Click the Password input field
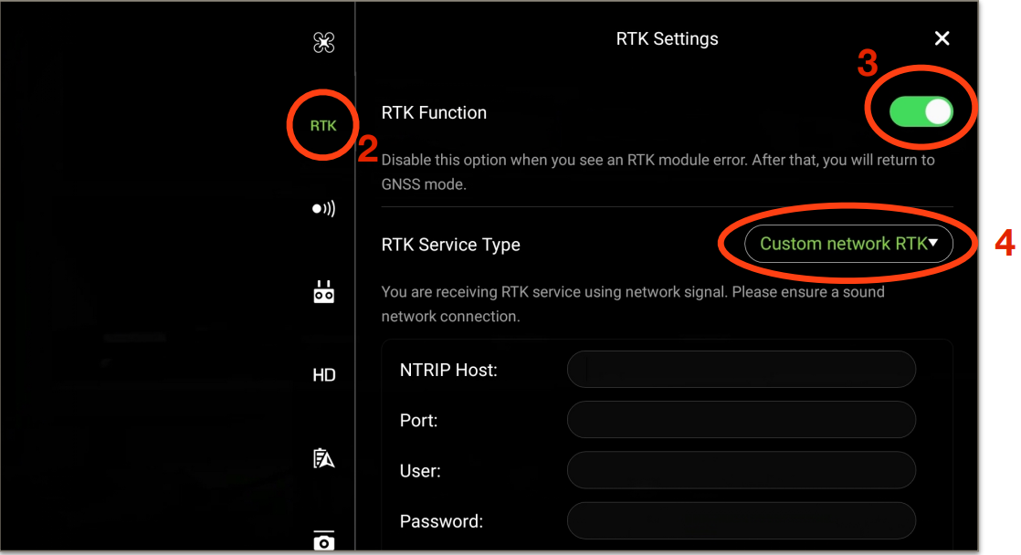This screenshot has height=555, width=1021. (741, 520)
